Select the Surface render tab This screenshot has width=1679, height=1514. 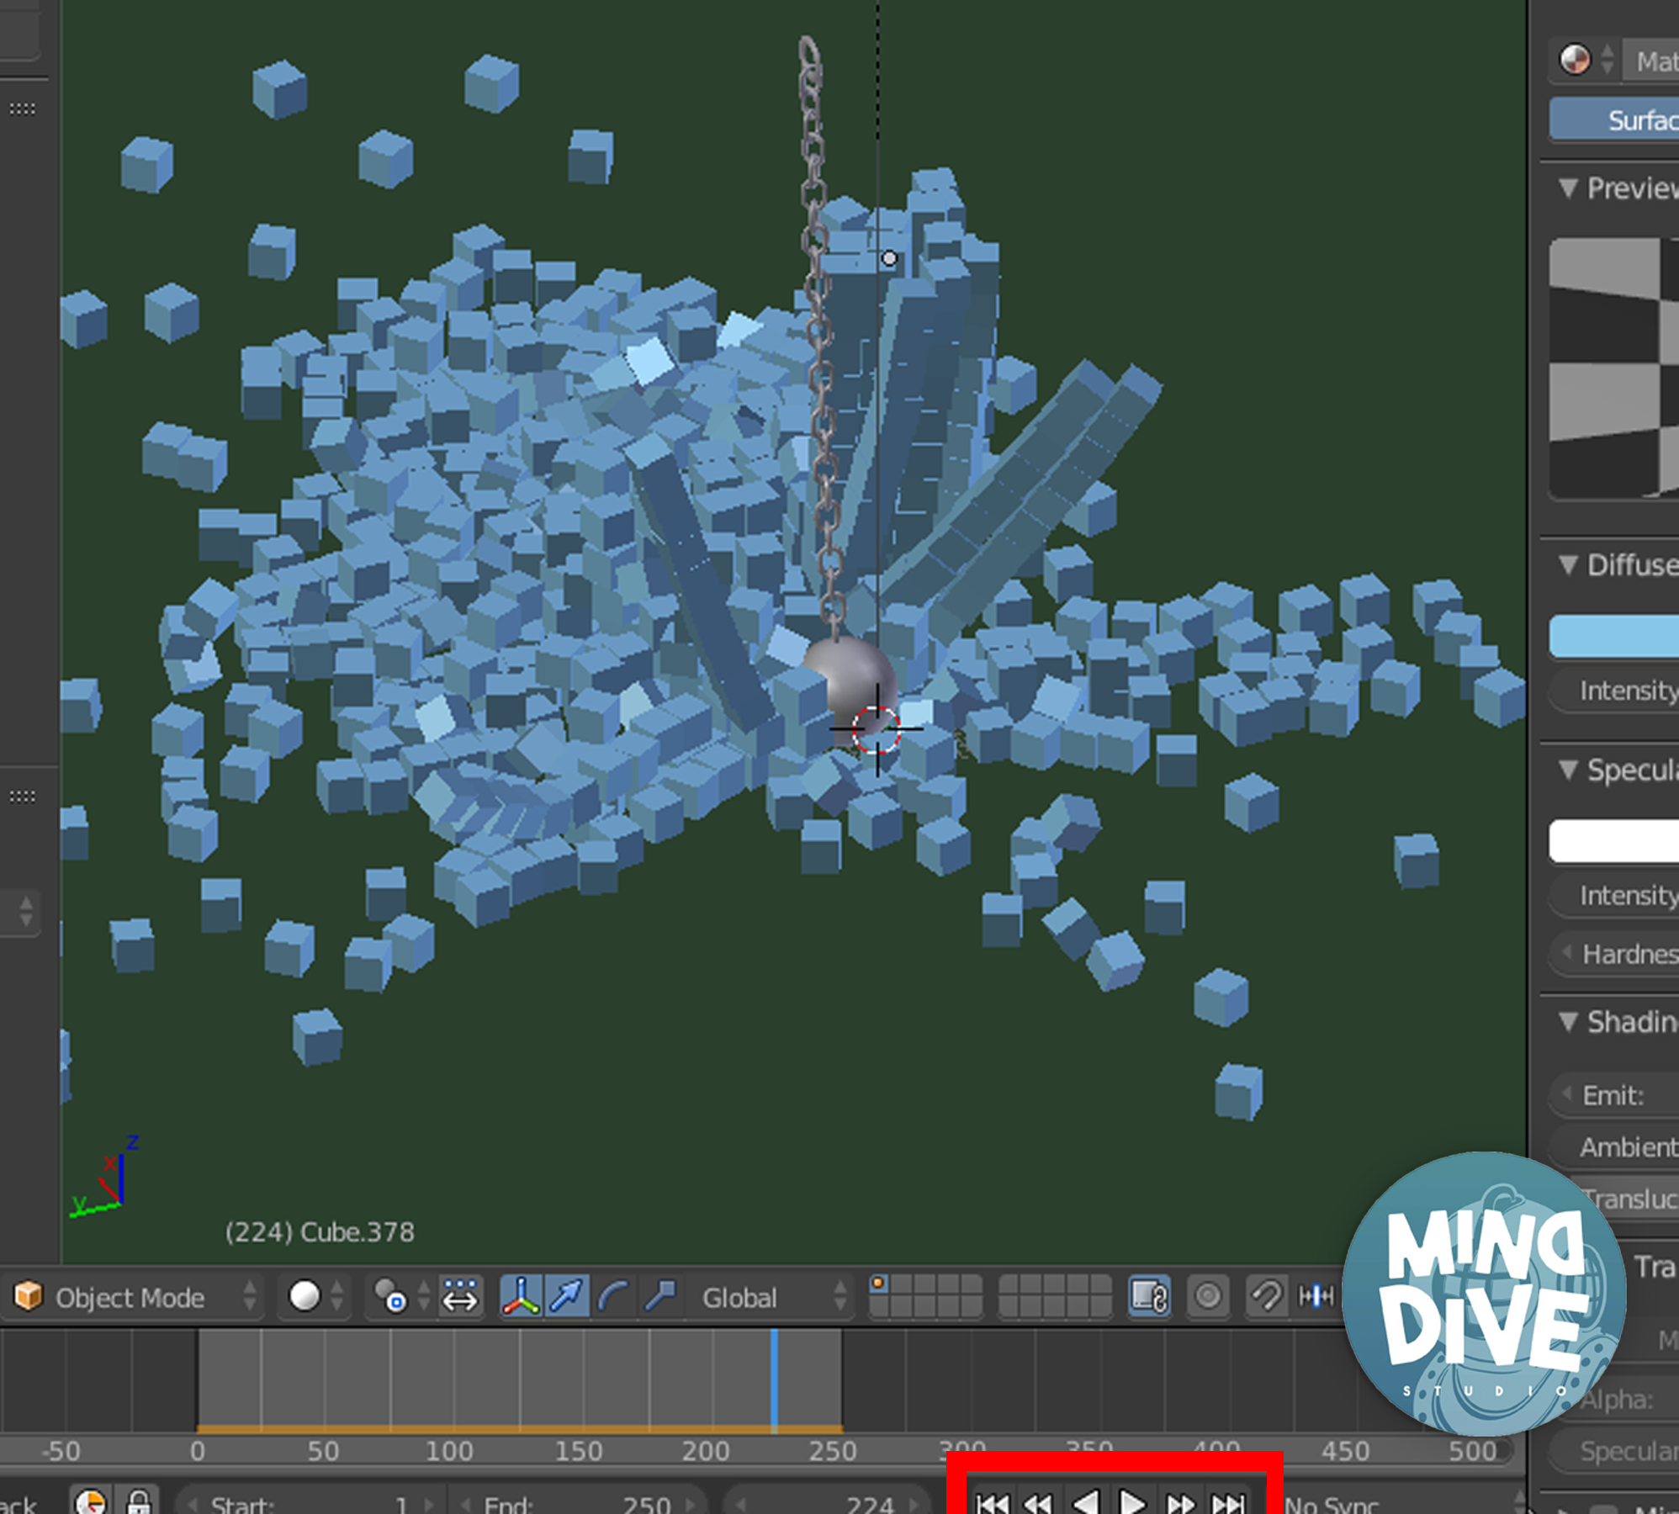pyautogui.click(x=1615, y=119)
